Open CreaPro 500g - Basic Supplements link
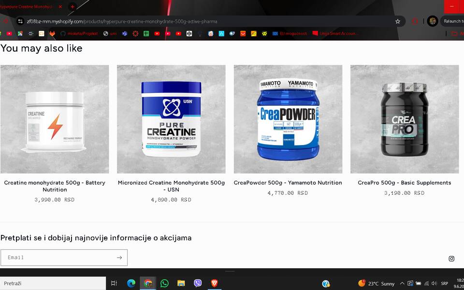The height and width of the screenshot is (290, 464). coord(405,183)
